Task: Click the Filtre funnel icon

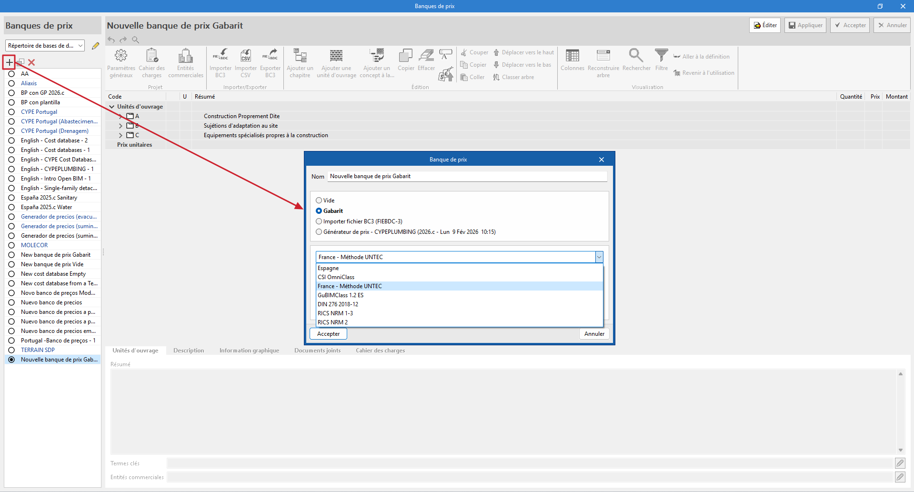Action: click(x=661, y=56)
